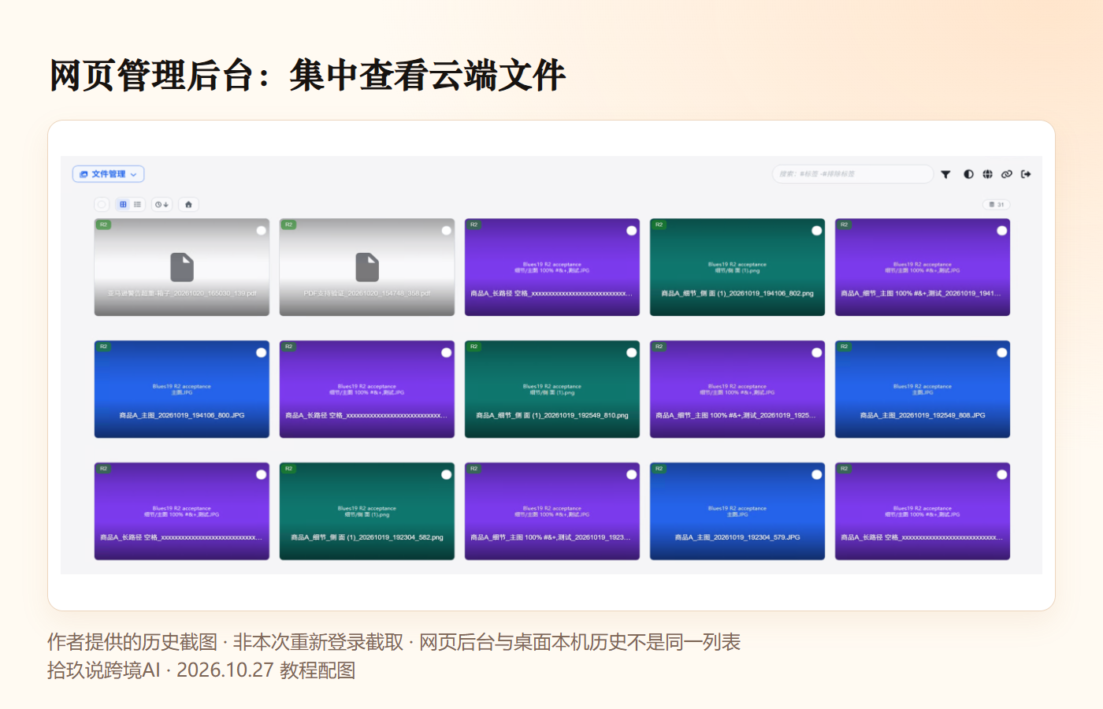Check the circle on 商品A_主图_20261019_194106_800.JPG
Viewport: 1103px width, 709px height.
(x=262, y=353)
